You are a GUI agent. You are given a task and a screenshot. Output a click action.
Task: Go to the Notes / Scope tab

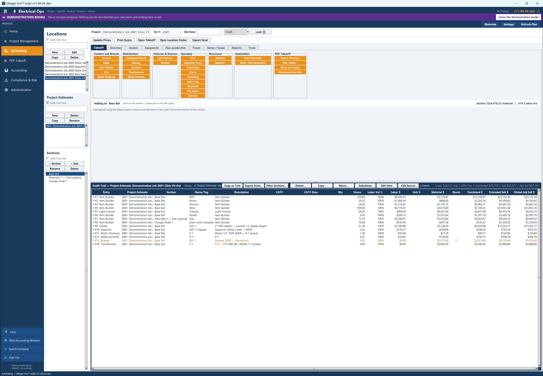pos(216,48)
